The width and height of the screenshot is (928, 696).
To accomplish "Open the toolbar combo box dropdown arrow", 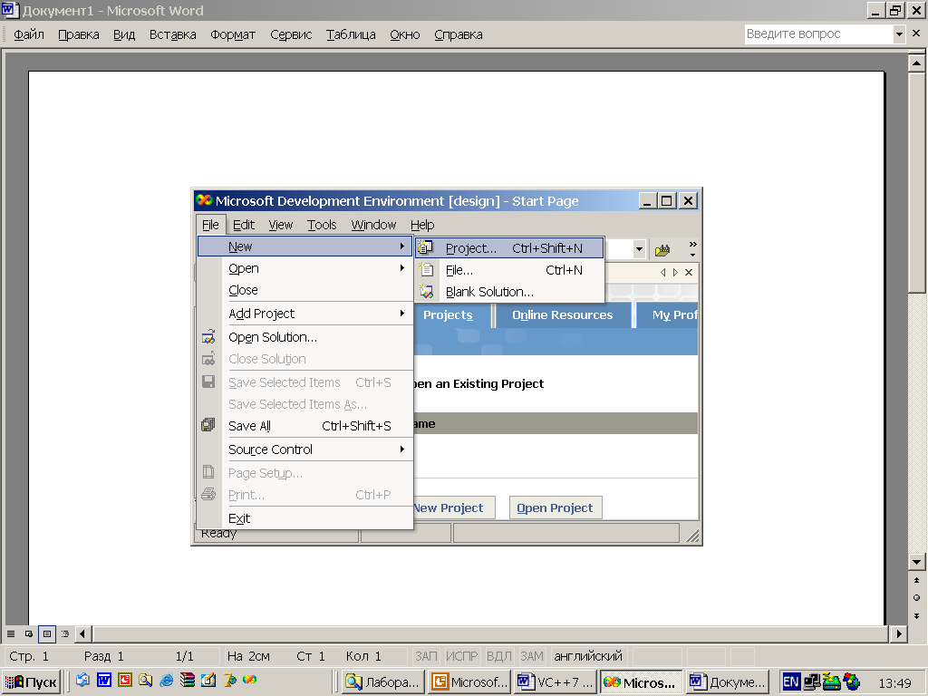I will 639,249.
